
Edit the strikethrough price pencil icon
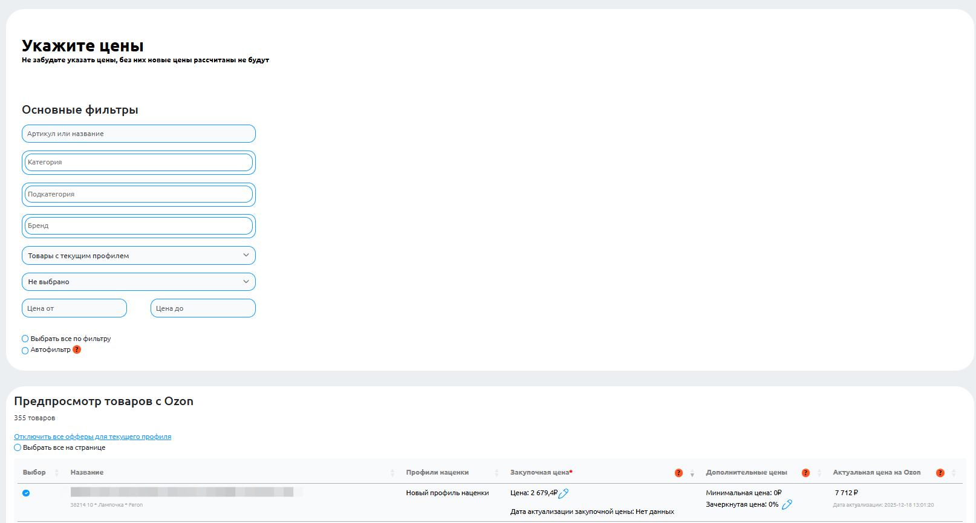pos(787,504)
